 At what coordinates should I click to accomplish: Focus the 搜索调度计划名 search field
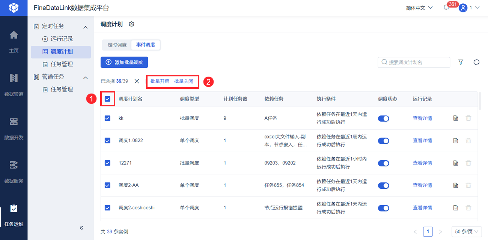(x=414, y=62)
